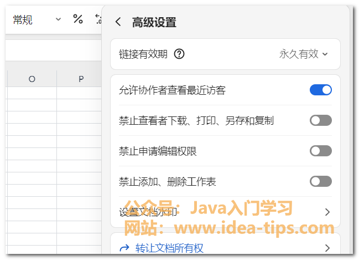Click the first cell under column P

click(x=81, y=93)
